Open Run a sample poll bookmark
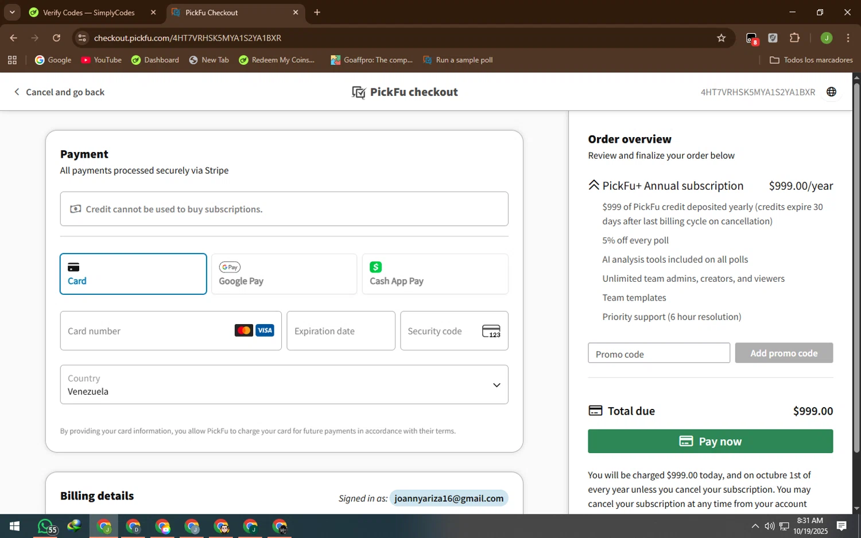Image resolution: width=861 pixels, height=538 pixels. 458,60
